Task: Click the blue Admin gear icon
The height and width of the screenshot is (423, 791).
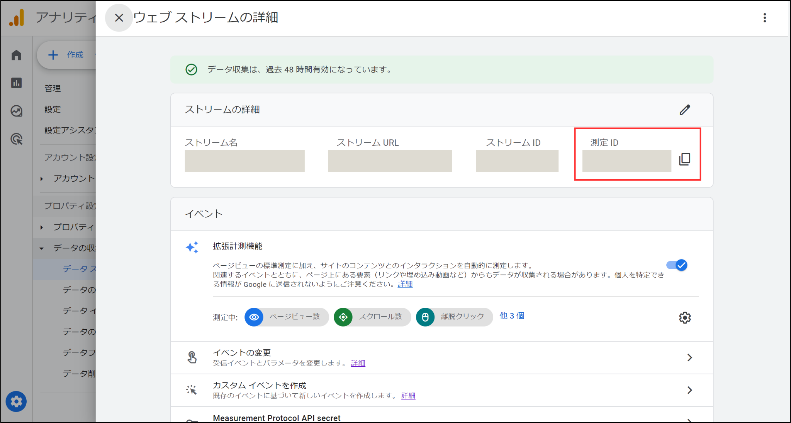Action: [16, 402]
